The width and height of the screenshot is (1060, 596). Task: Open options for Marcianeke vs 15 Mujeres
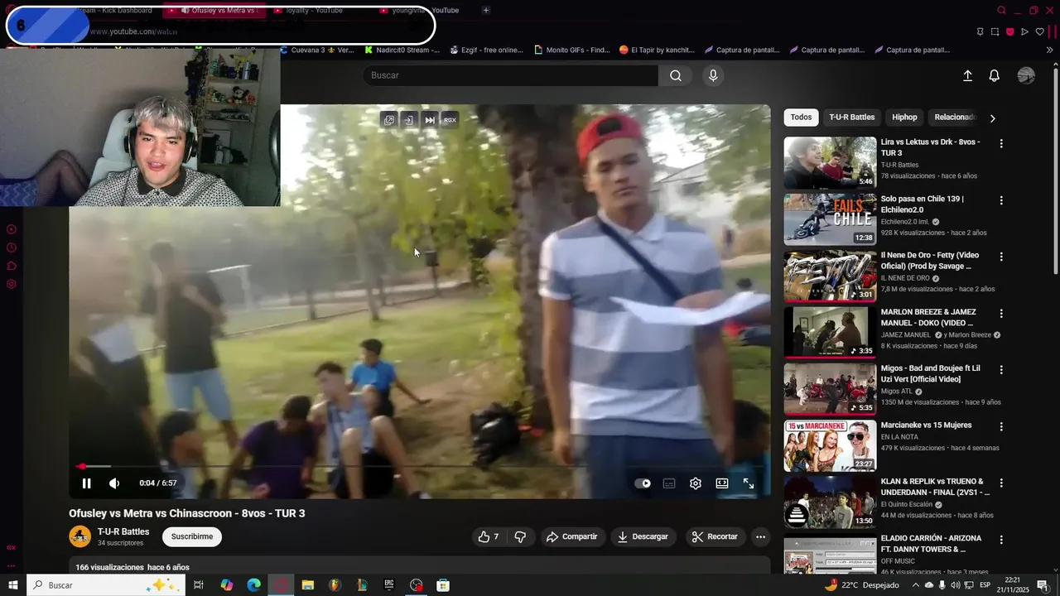click(x=1001, y=426)
